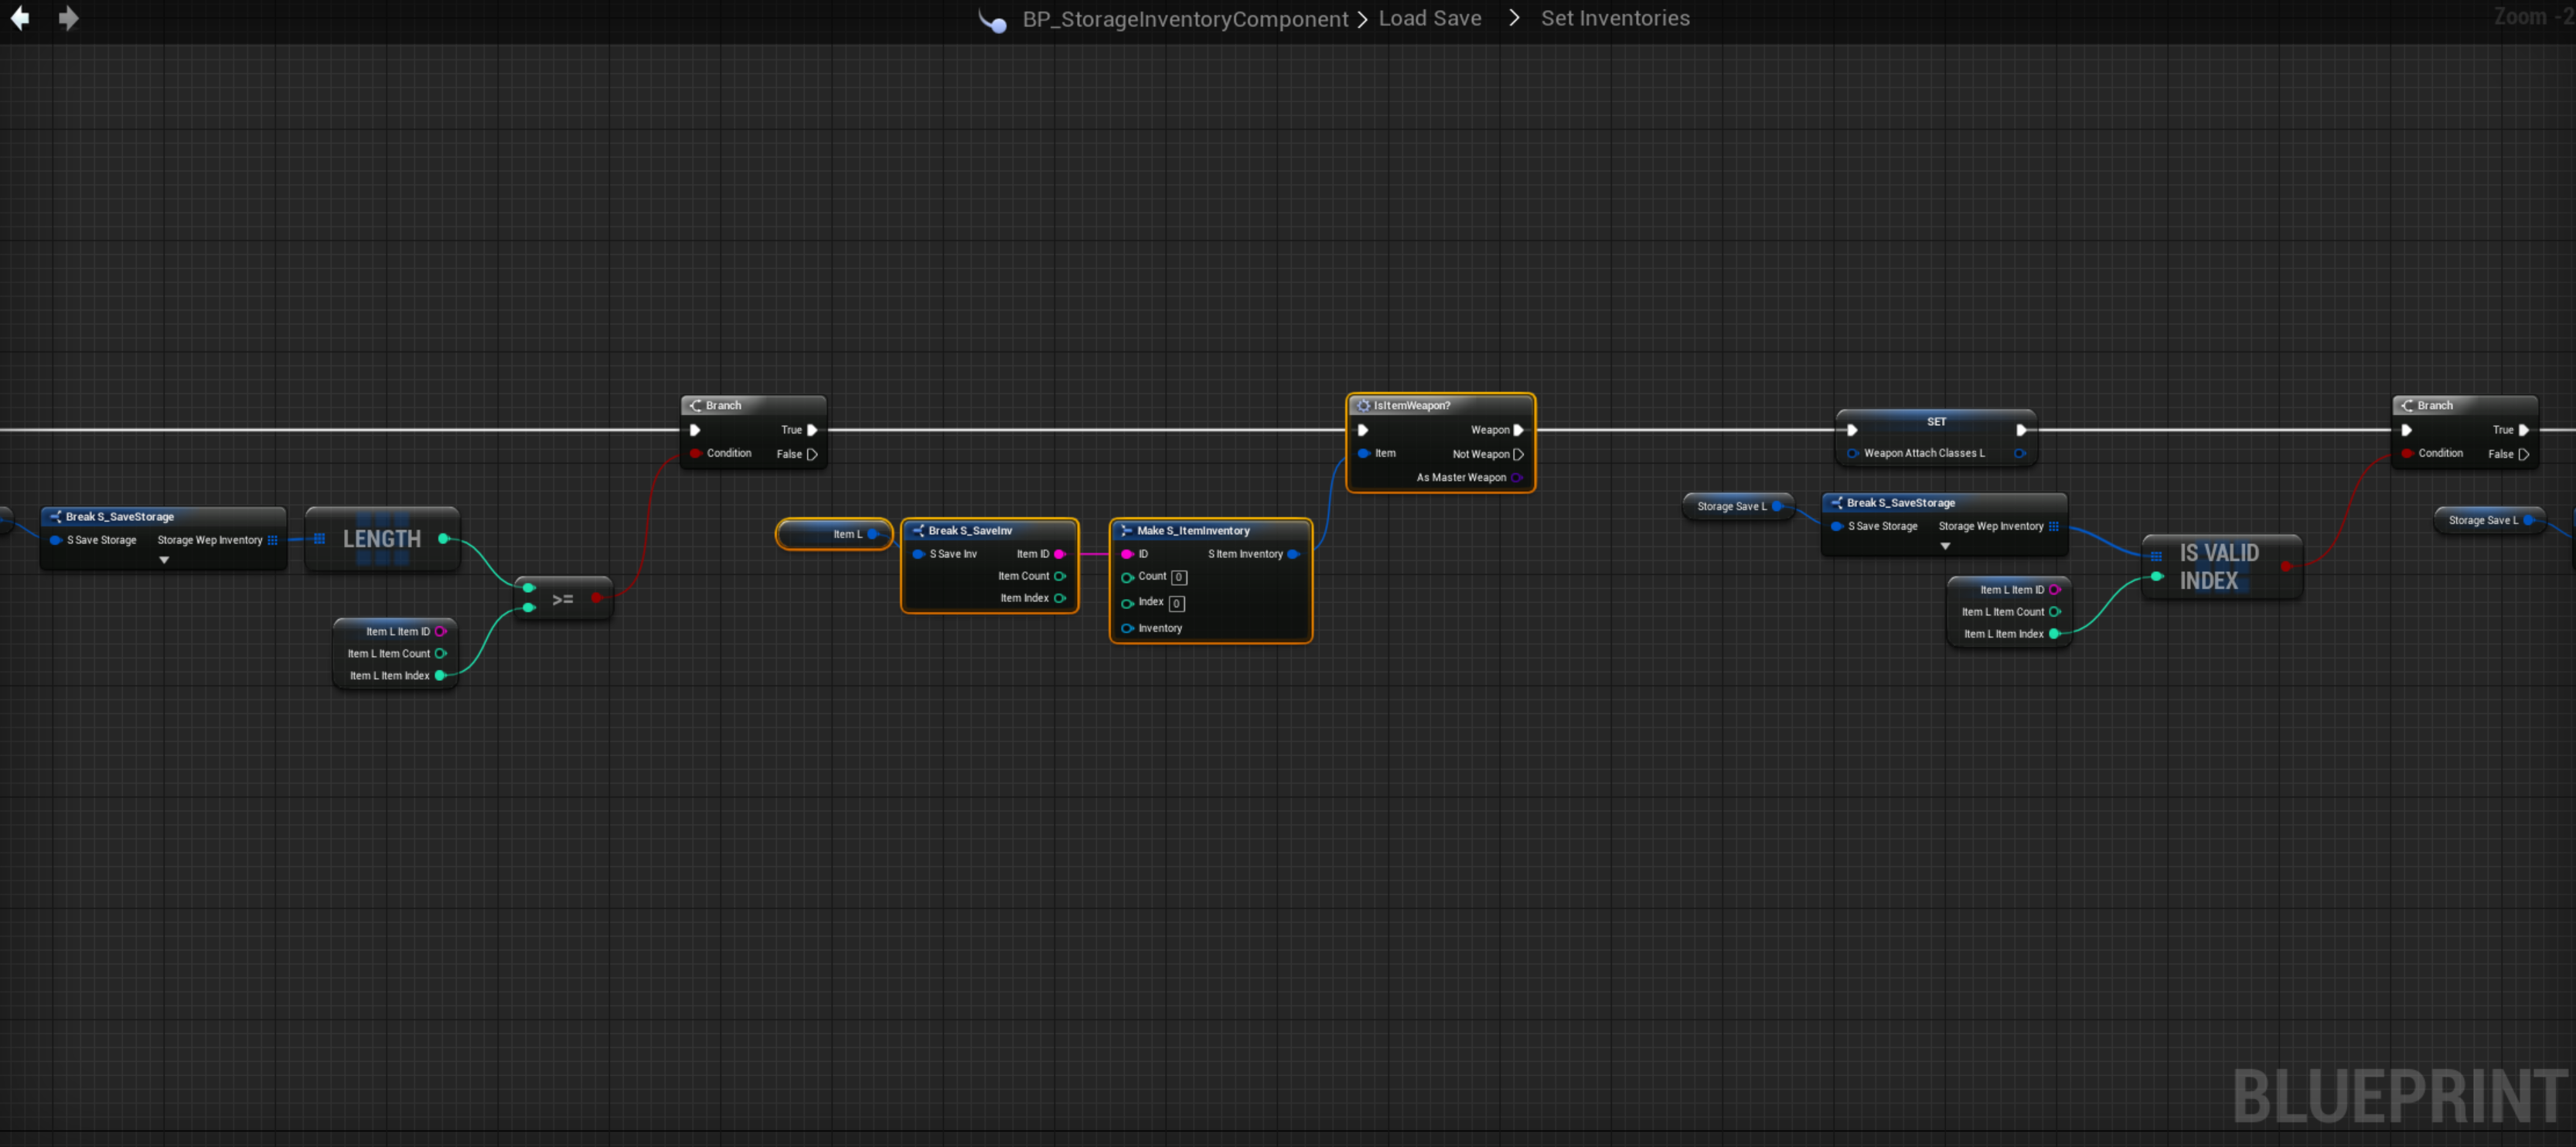This screenshot has width=2576, height=1147.
Task: Edit Count value field in Make S_ItemInventory
Action: click(1179, 577)
